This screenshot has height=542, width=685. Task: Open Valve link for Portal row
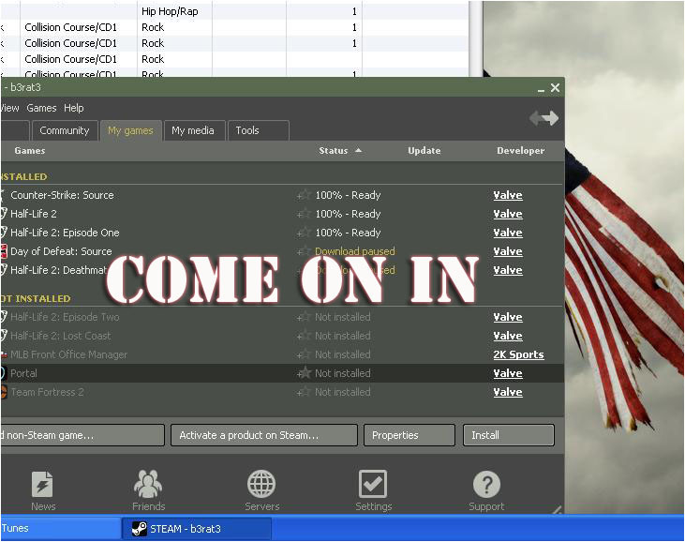point(508,374)
